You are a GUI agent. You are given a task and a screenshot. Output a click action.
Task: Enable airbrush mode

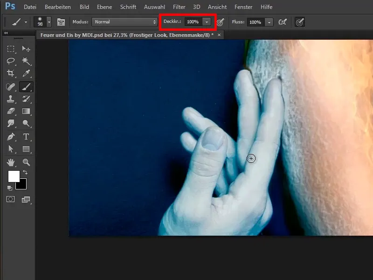283,22
